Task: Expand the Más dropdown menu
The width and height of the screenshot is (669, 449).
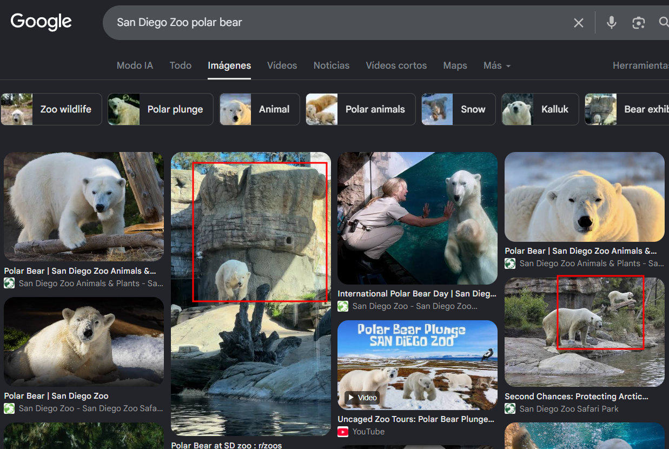Action: pyautogui.click(x=497, y=65)
